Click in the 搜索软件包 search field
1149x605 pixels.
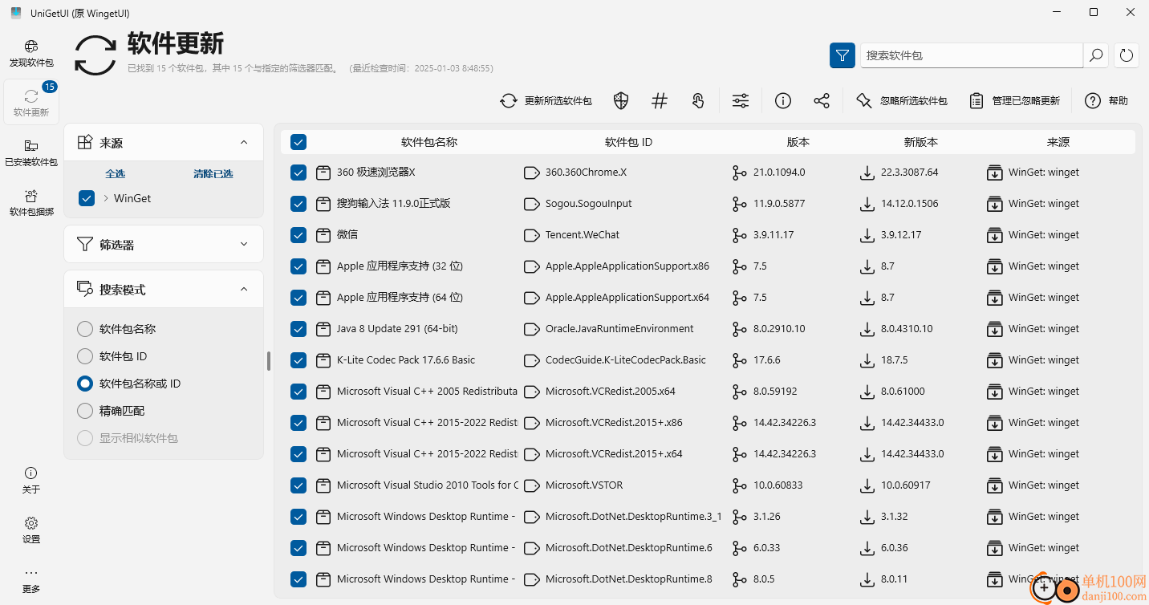[972, 55]
